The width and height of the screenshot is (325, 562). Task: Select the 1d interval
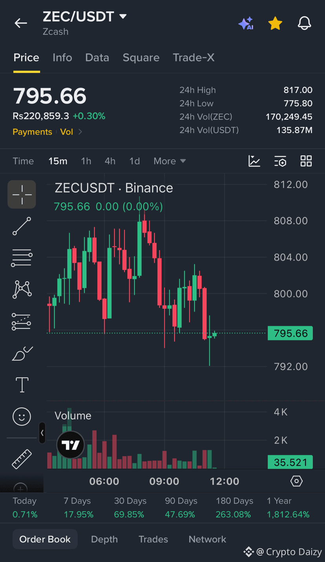(x=134, y=161)
